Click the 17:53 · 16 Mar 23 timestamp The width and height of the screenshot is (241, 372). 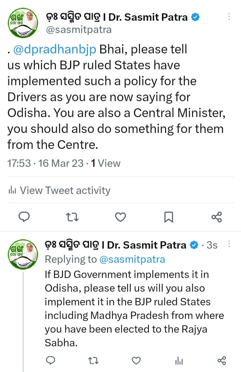(x=45, y=163)
